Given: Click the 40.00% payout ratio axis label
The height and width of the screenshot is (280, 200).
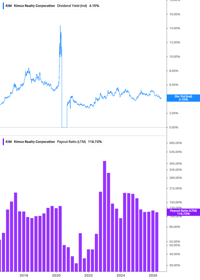Looking at the screenshot, I should point(175,254).
